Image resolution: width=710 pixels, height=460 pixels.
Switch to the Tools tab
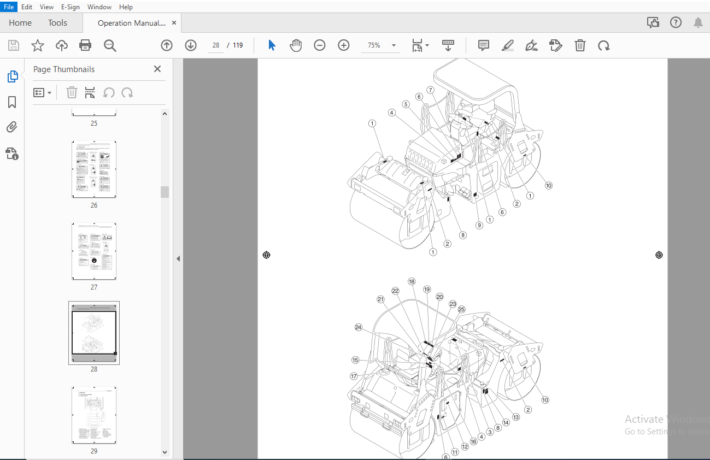pyautogui.click(x=57, y=23)
